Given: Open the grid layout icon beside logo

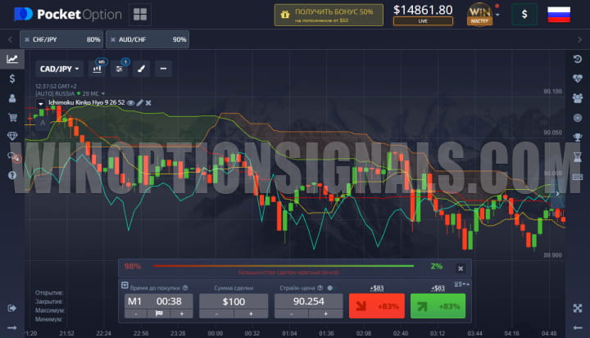Looking at the screenshot, I should click(139, 14).
